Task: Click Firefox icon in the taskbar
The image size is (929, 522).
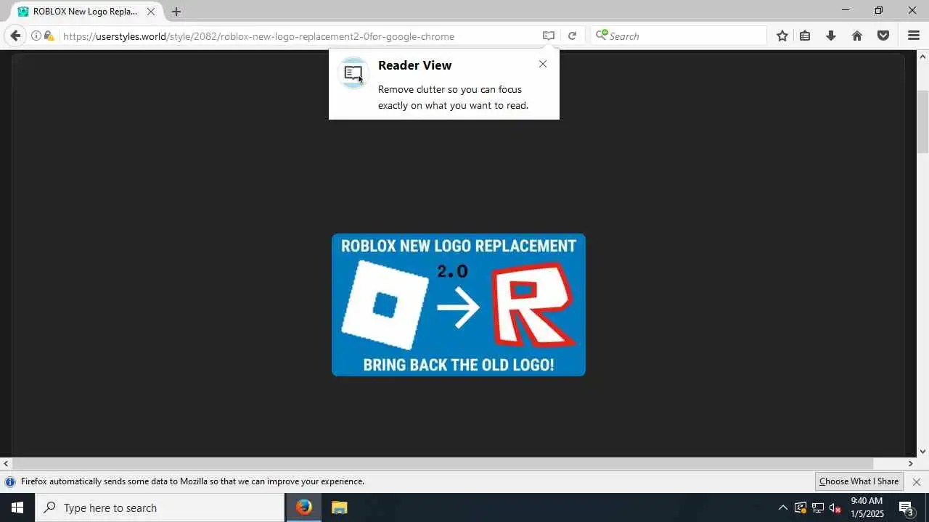Action: pos(303,507)
